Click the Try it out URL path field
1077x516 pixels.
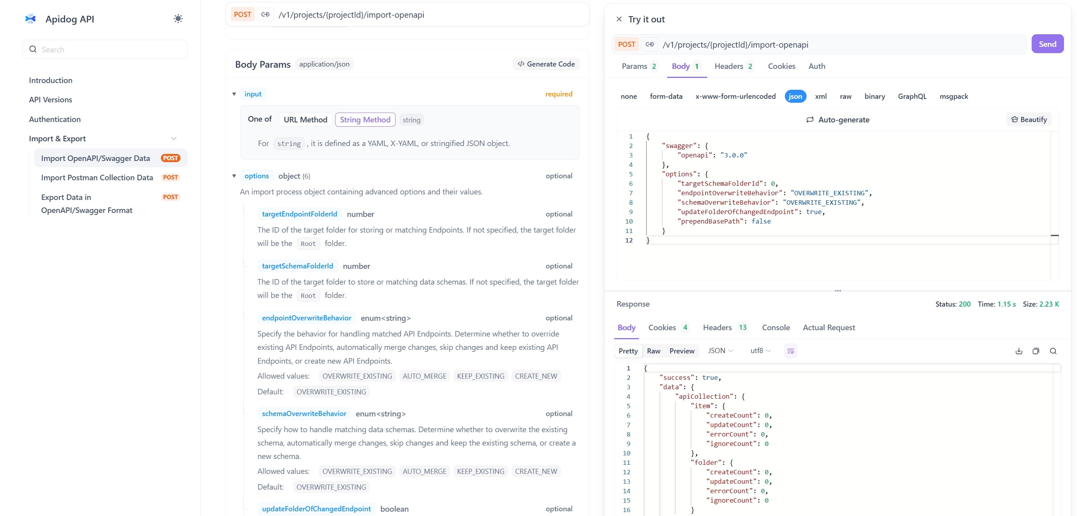click(x=842, y=44)
